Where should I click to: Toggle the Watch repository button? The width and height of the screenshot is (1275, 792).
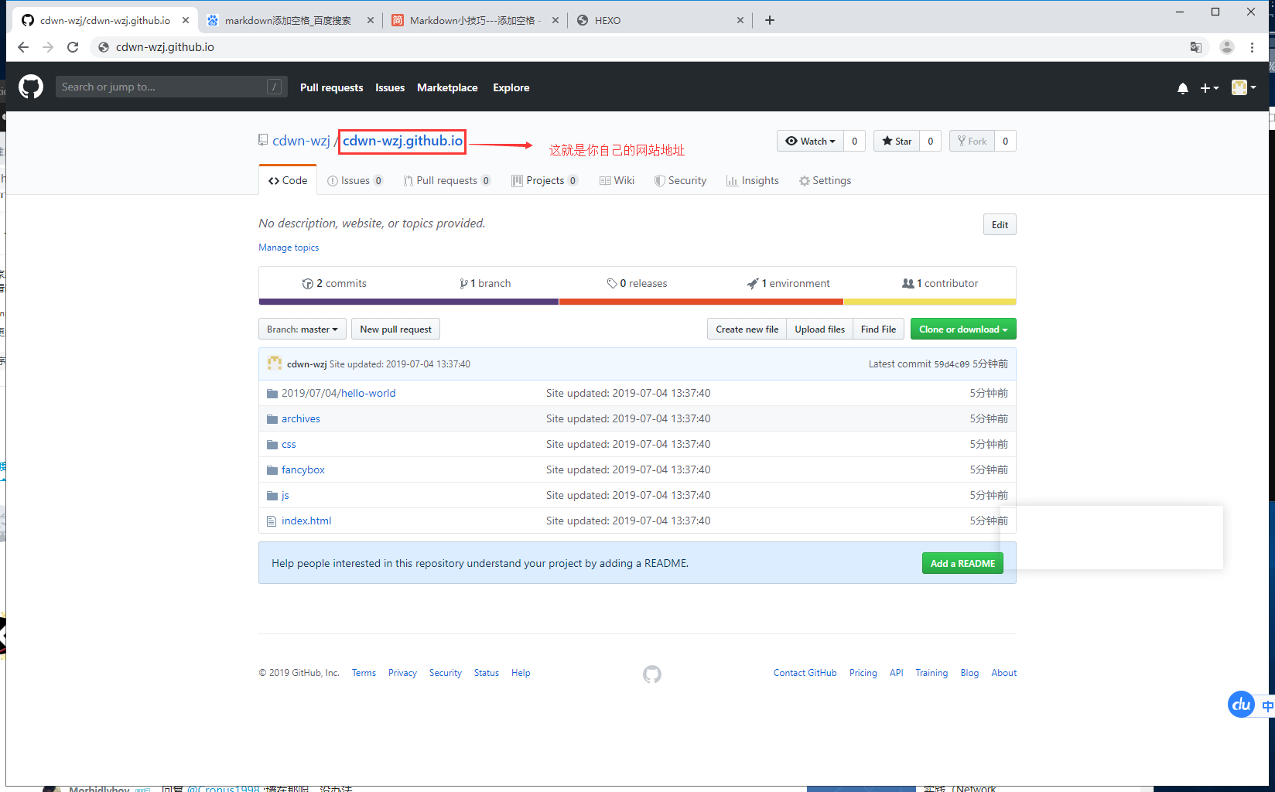click(810, 141)
